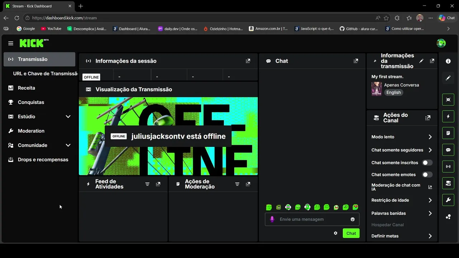Click the offline stream preview image
The height and width of the screenshot is (258, 459).
(168, 136)
